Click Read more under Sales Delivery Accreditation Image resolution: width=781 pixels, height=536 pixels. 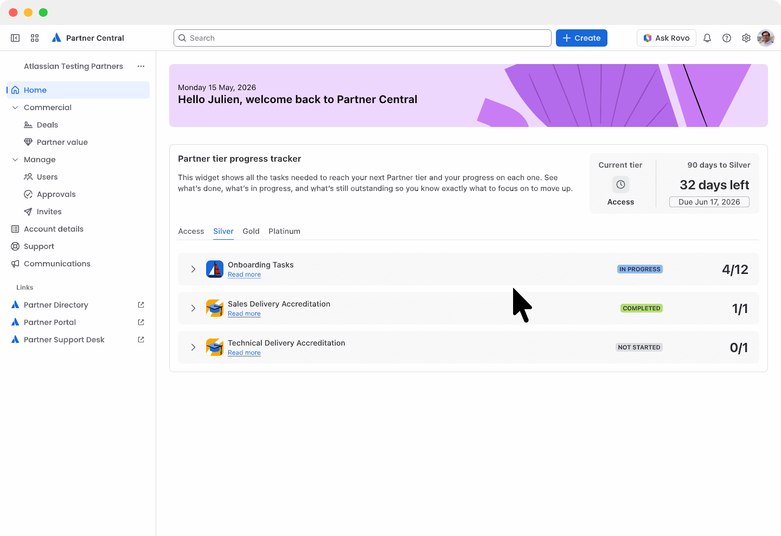(244, 314)
